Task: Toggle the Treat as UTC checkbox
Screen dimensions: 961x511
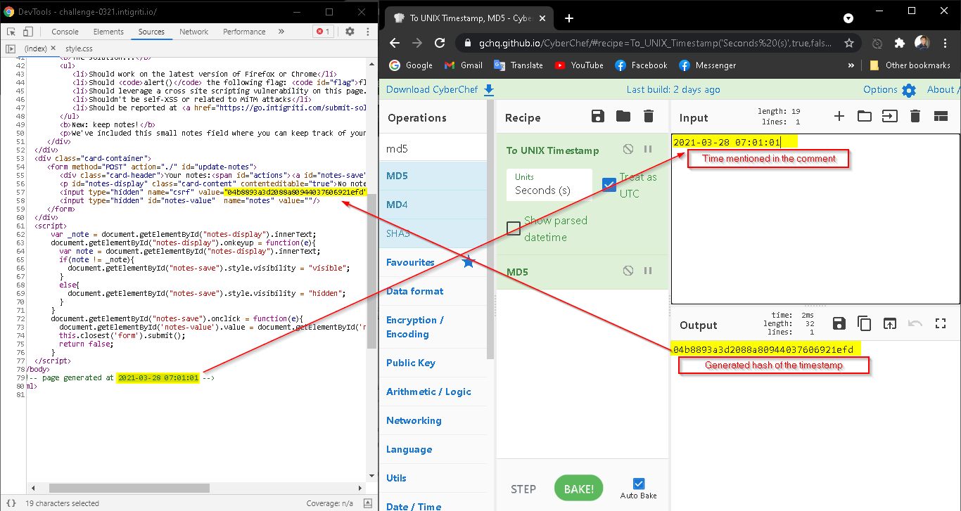Action: (610, 185)
